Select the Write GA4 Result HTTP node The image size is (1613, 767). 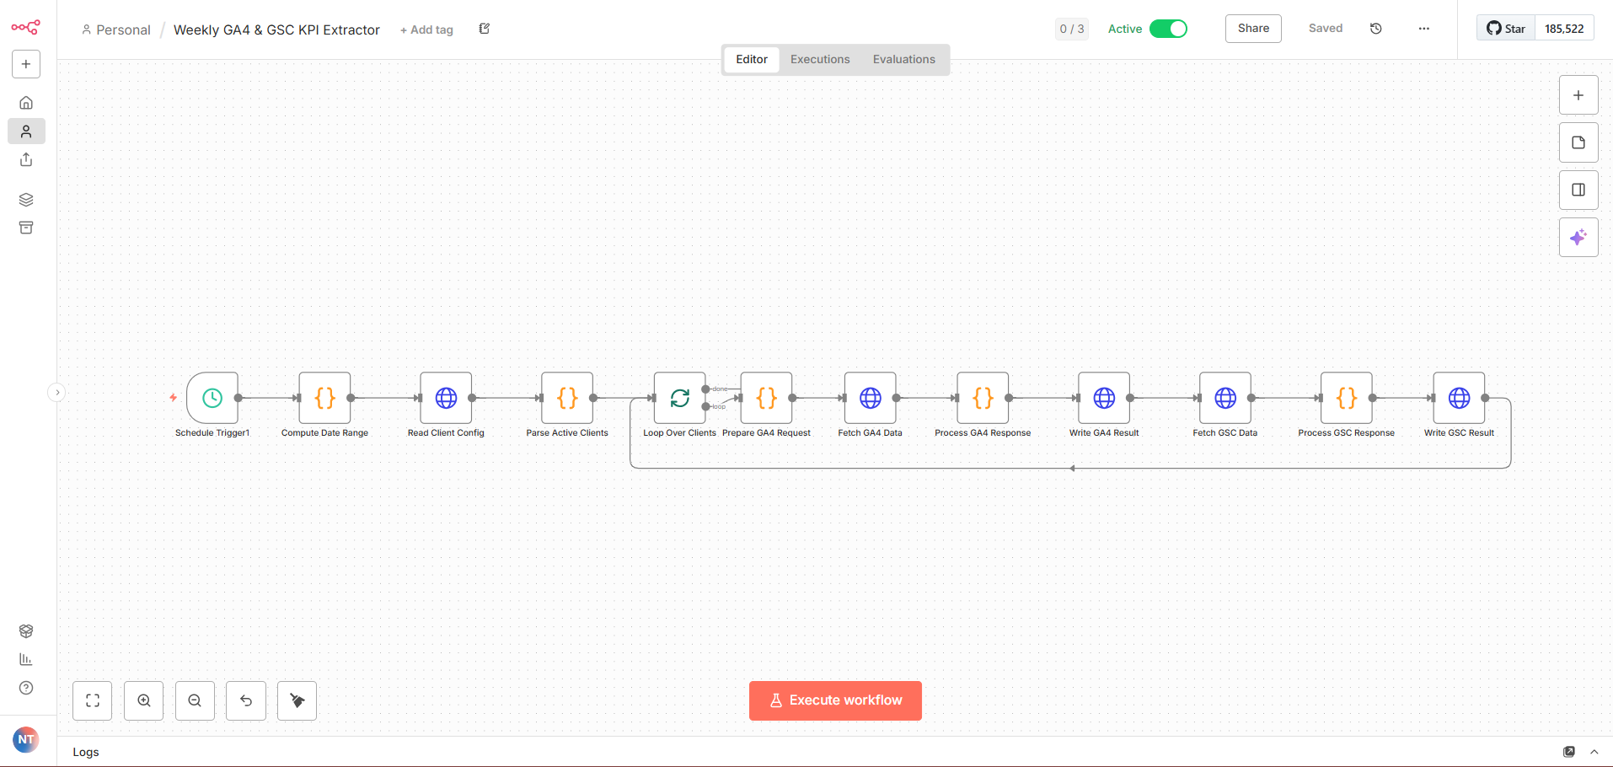1104,398
